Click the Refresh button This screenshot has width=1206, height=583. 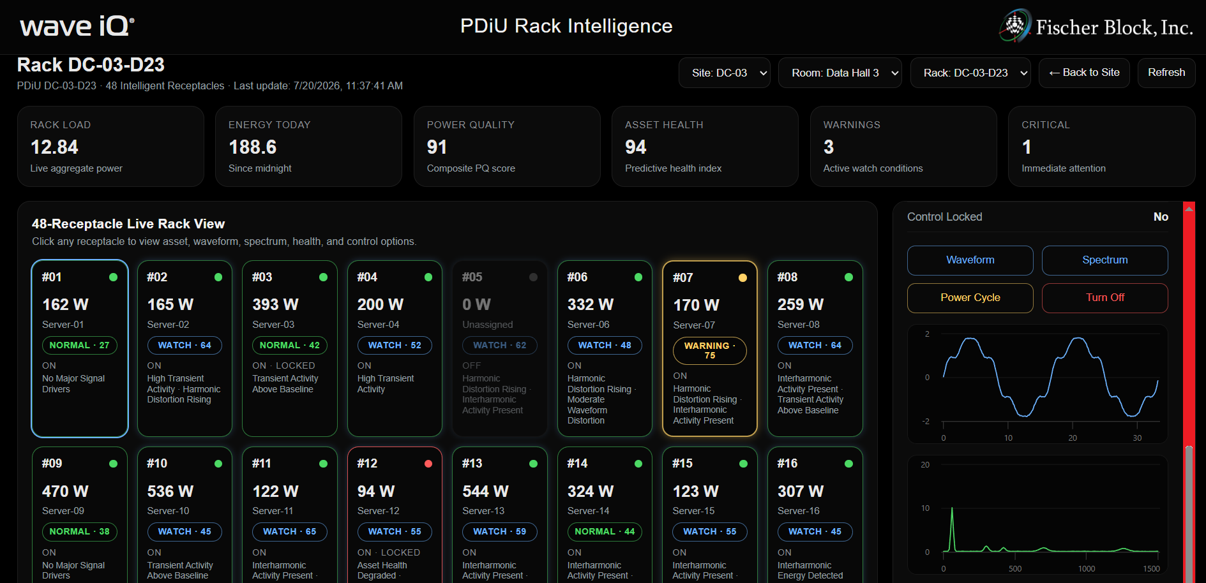1166,73
